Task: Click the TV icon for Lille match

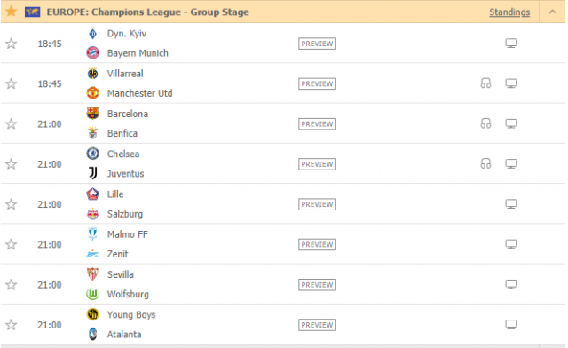Action: (511, 204)
